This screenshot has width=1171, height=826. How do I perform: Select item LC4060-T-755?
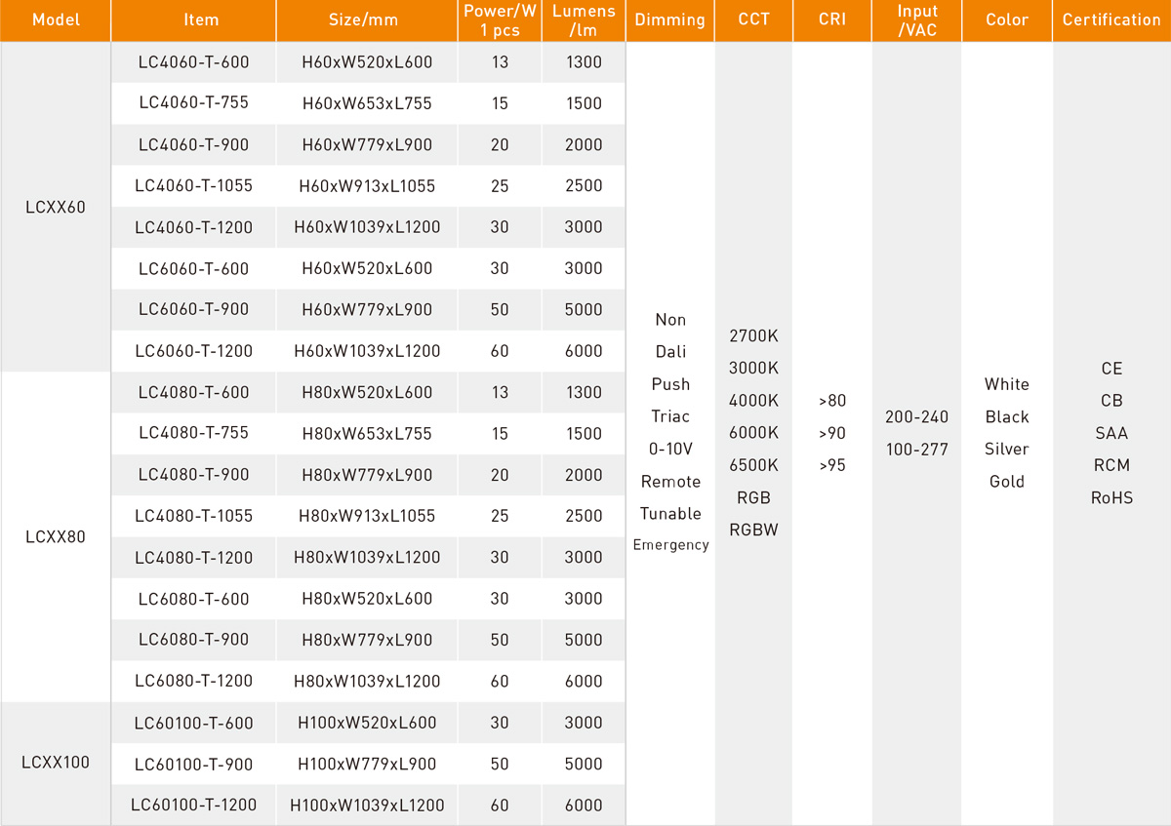(x=194, y=103)
